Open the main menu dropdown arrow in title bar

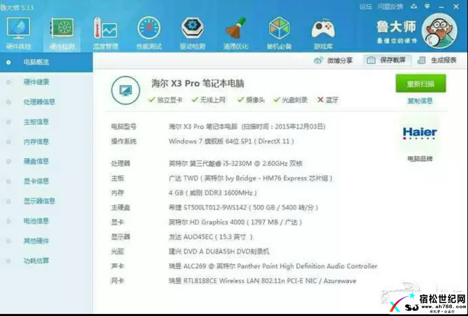point(427,6)
